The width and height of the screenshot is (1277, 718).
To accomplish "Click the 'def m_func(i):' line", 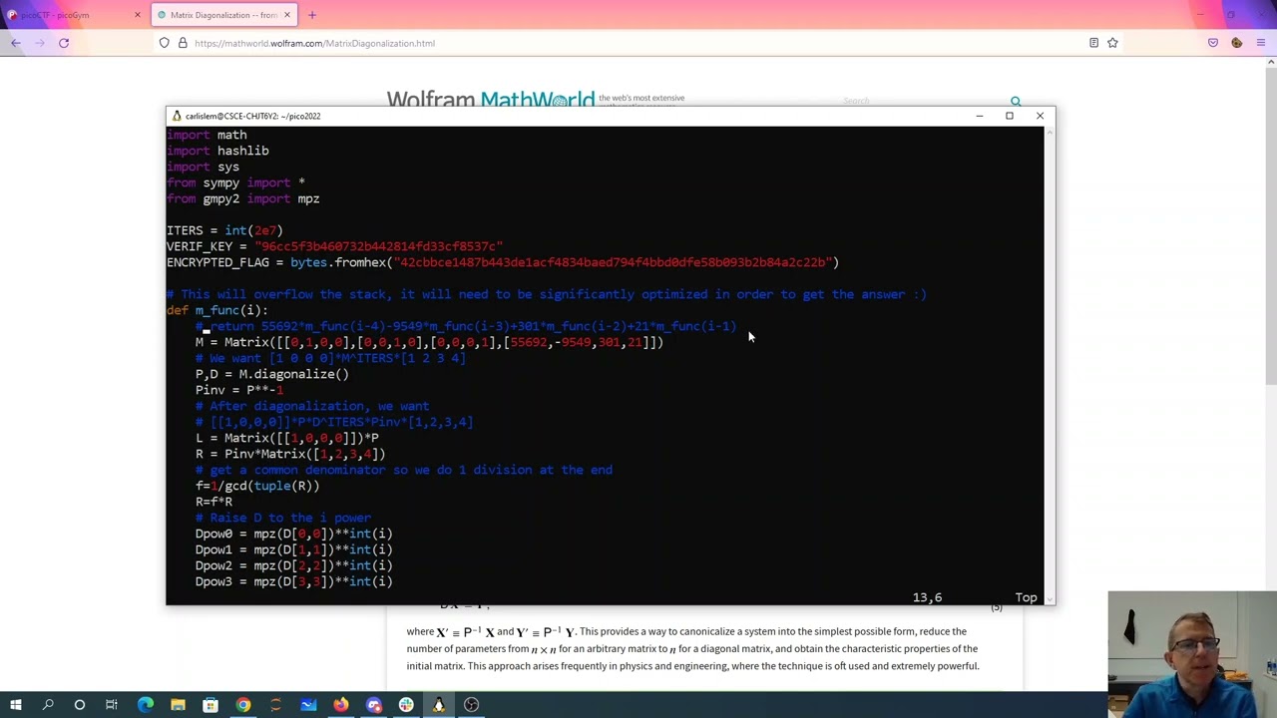I will (217, 310).
